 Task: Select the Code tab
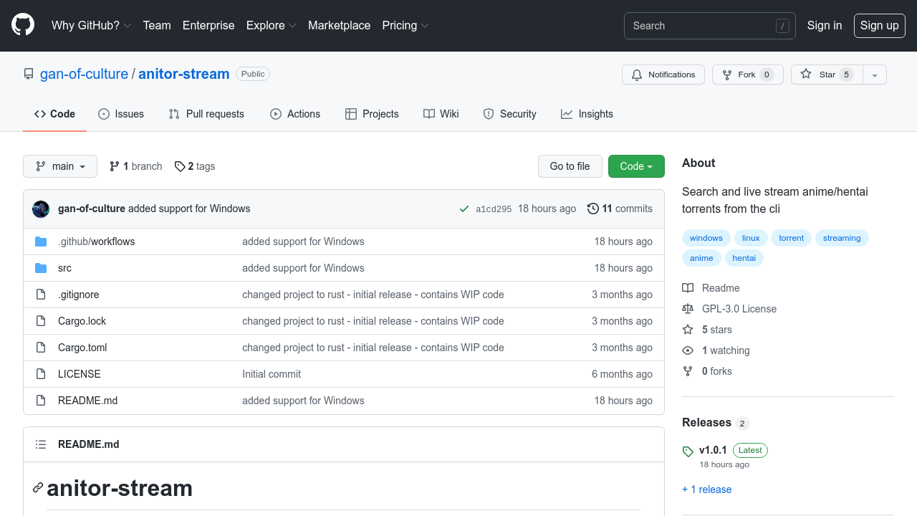[54, 114]
